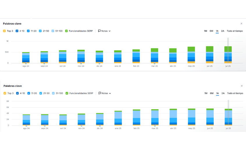This screenshot has height=149, width=246.
Task: Toggle 4-10 checkbox in bottom chart
Action: (x=17, y=93)
